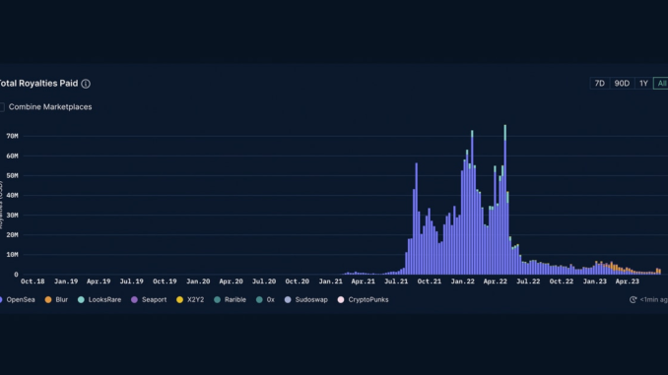Screen dimensions: 668x375
Task: Click the Jan.22 x-axis label
Action: coord(462,281)
